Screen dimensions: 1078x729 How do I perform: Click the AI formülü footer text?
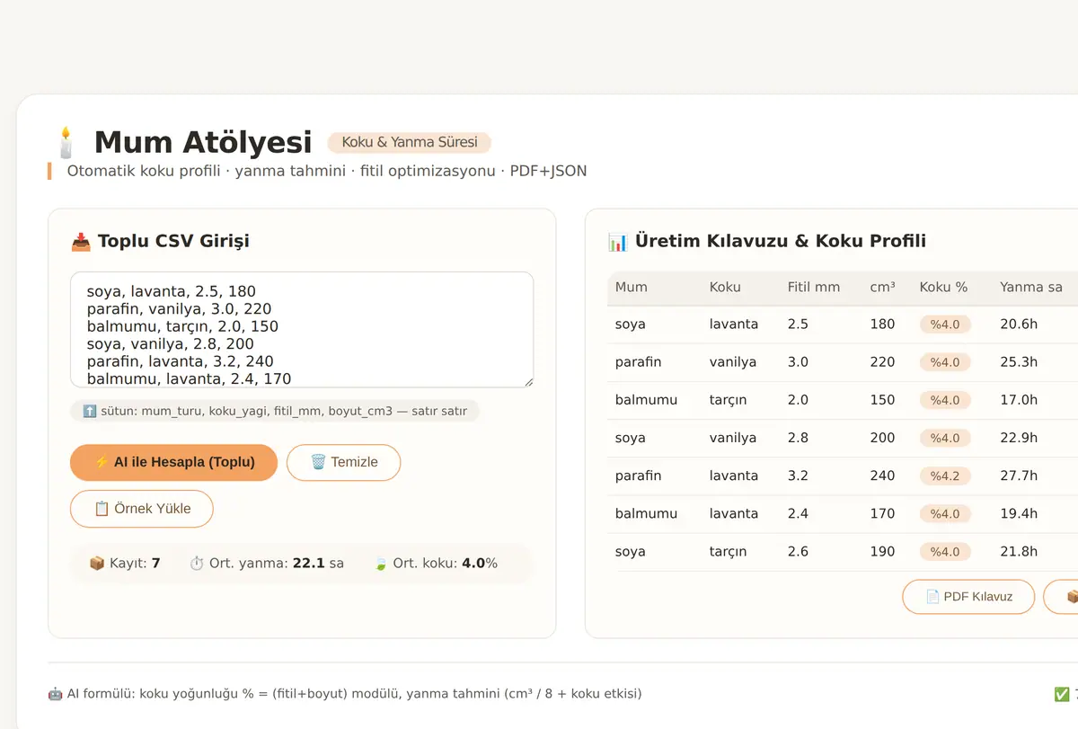point(345,694)
